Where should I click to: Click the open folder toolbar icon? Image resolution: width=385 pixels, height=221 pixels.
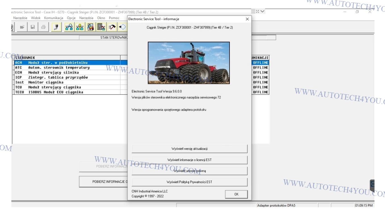tap(22, 27)
